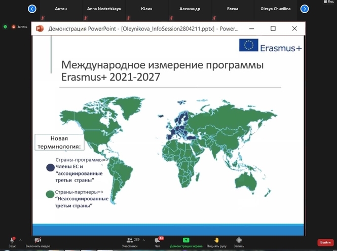Image resolution: width=337 pixels, height=251 pixels.
Task: Click the green legend circle
Action: click(50, 194)
